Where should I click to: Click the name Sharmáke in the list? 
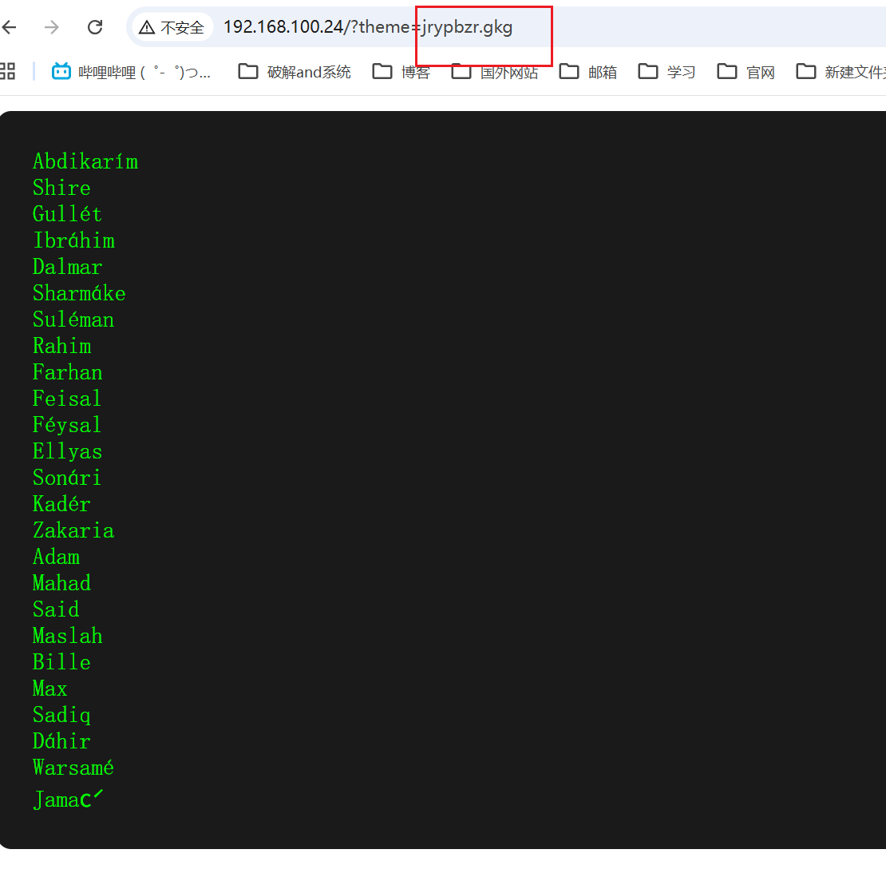[79, 293]
